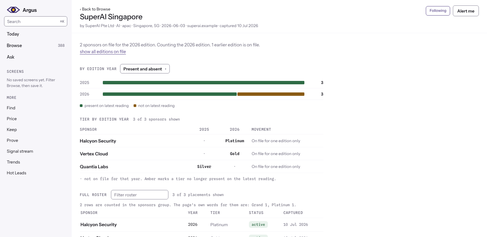The height and width of the screenshot is (237, 487).
Task: Click the 2026 amber absent bar segment
Action: pos(271,94)
